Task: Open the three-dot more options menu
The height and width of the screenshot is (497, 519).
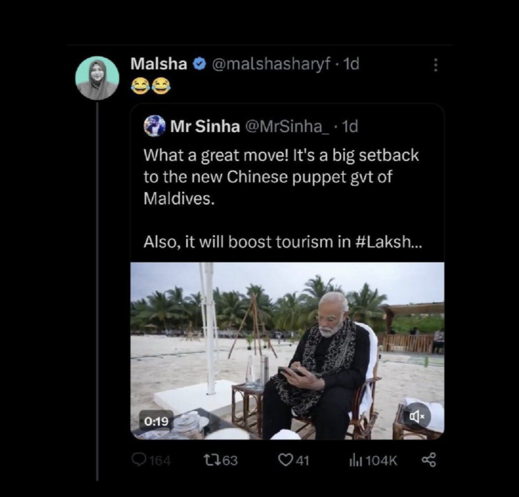Action: (x=435, y=65)
